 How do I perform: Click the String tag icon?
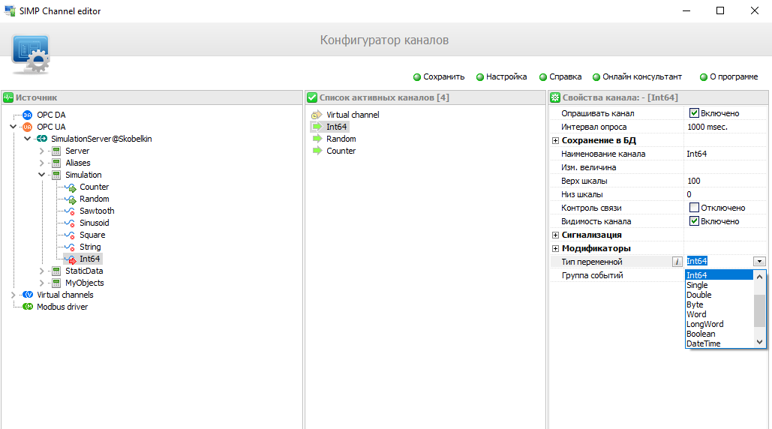71,247
